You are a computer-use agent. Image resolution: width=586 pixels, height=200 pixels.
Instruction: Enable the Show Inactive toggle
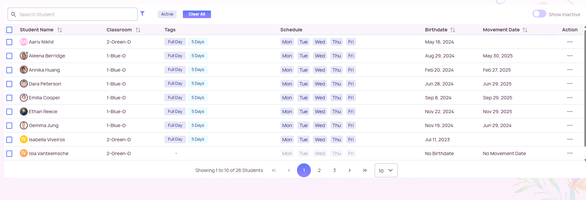coord(539,14)
